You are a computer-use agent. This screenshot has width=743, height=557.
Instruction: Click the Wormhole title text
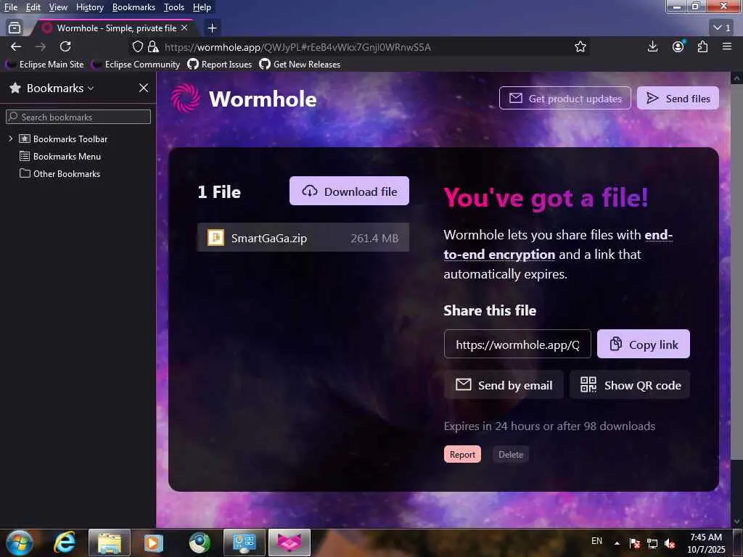263,99
